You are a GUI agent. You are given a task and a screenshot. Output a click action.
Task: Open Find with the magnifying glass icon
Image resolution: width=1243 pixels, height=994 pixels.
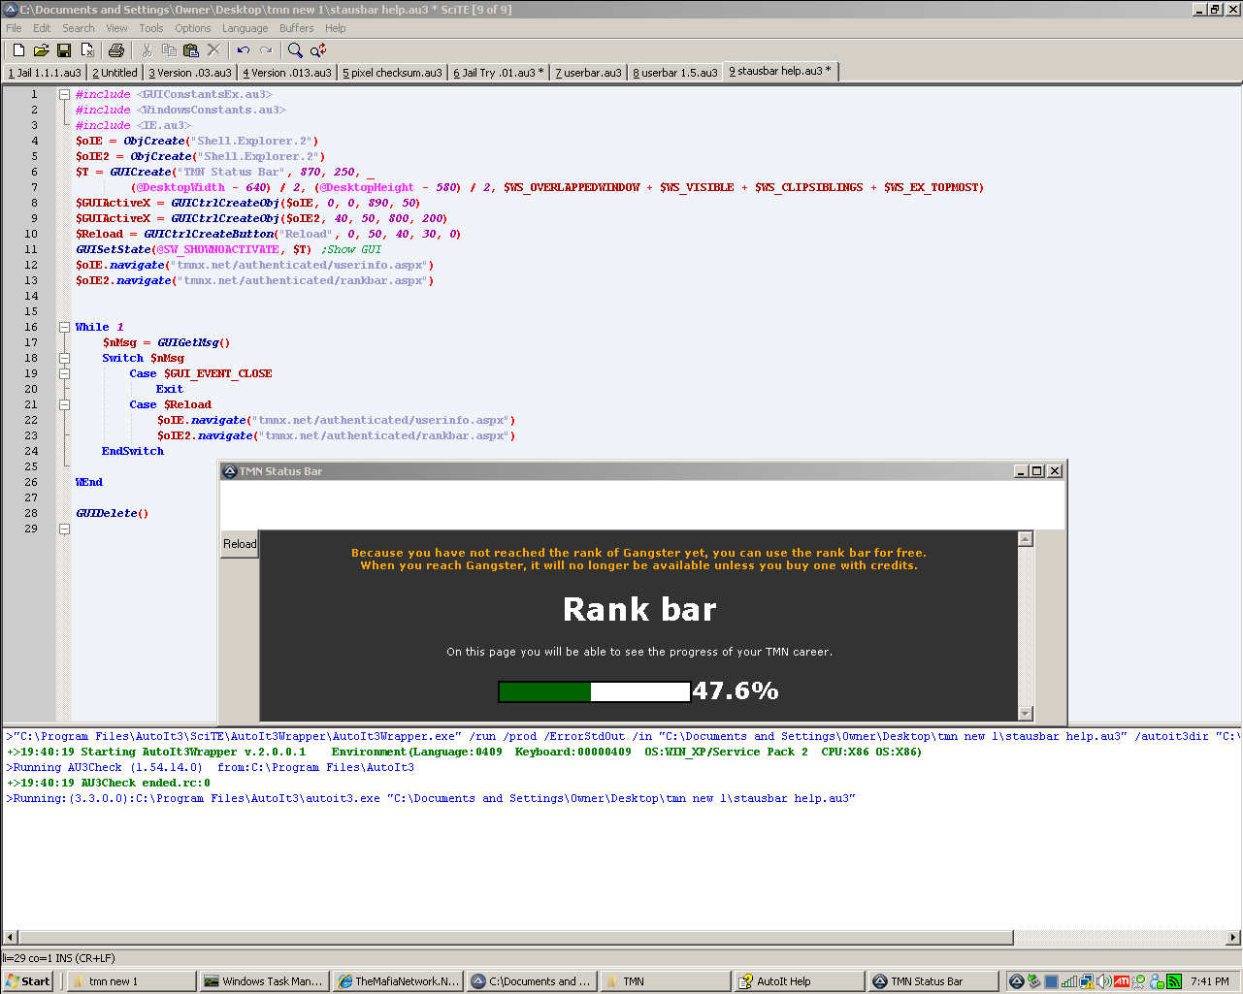tap(295, 50)
